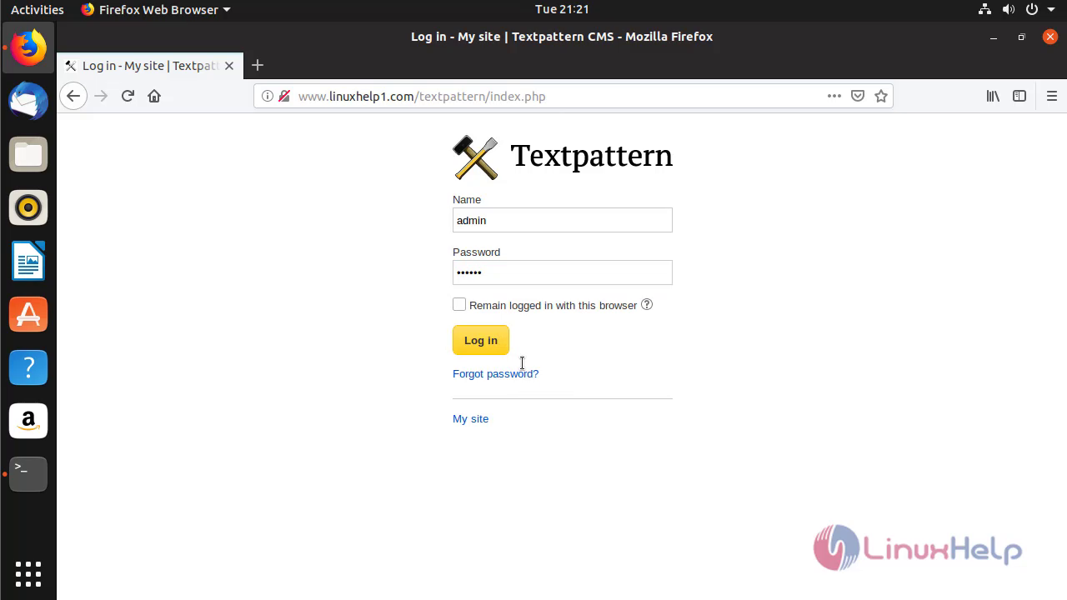Open Terminal from the dock
This screenshot has width=1067, height=600.
pyautogui.click(x=28, y=474)
